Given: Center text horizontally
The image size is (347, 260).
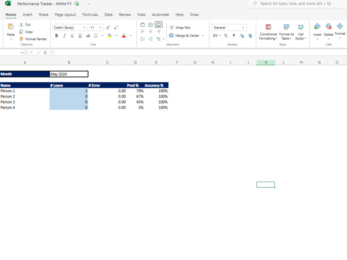Looking at the screenshot, I should (x=151, y=32).
